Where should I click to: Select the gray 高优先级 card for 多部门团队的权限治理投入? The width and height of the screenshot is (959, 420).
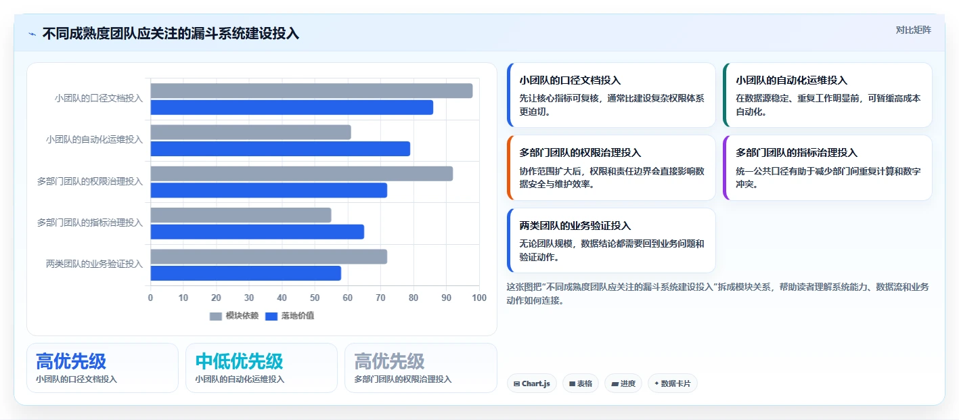[420, 368]
